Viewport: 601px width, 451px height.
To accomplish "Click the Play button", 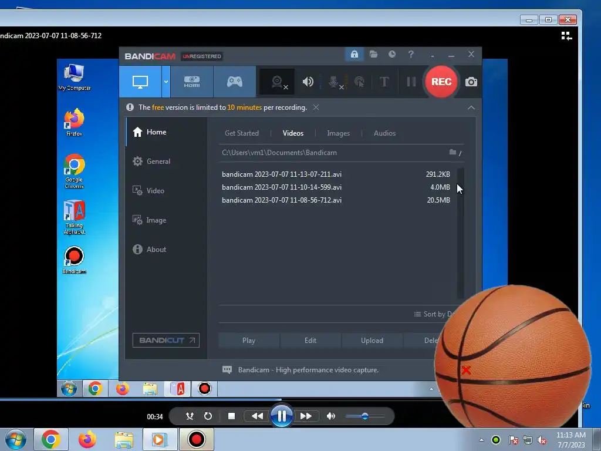I will (x=249, y=341).
